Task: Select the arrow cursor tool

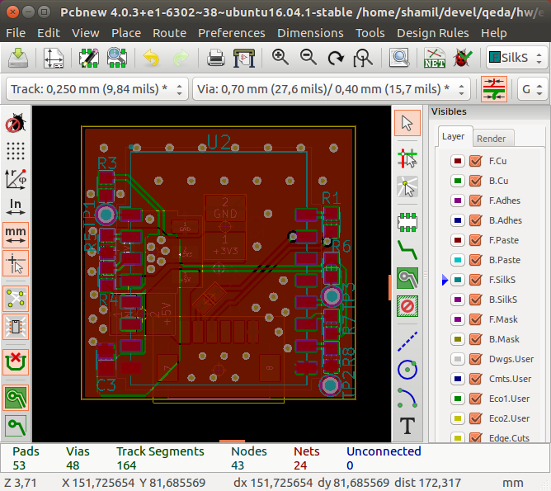Action: [x=407, y=123]
